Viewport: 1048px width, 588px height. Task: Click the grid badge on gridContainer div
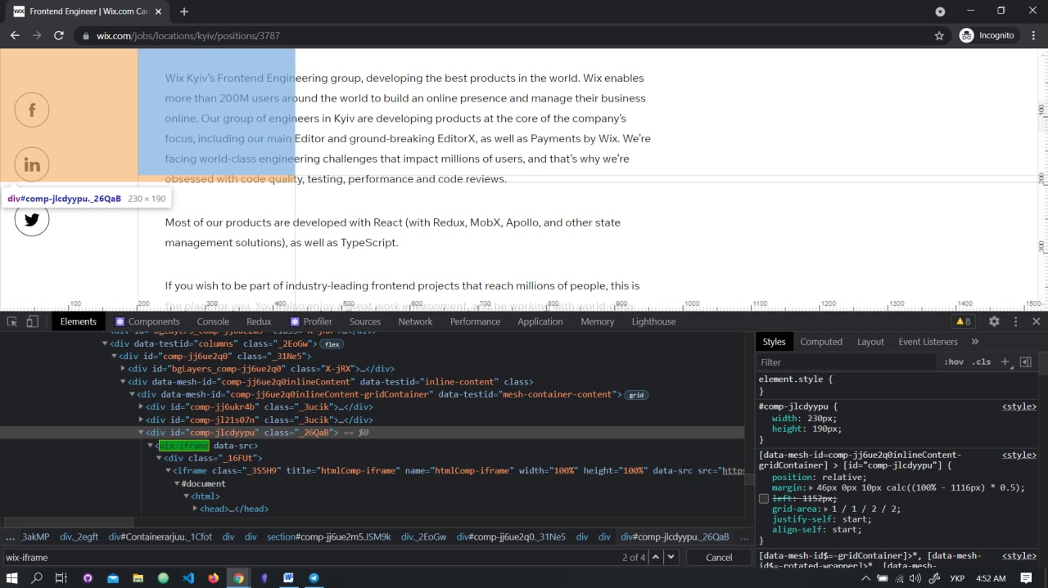[x=636, y=395]
